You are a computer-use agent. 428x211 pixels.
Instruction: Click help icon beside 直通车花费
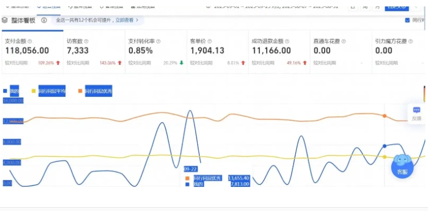[344, 41]
